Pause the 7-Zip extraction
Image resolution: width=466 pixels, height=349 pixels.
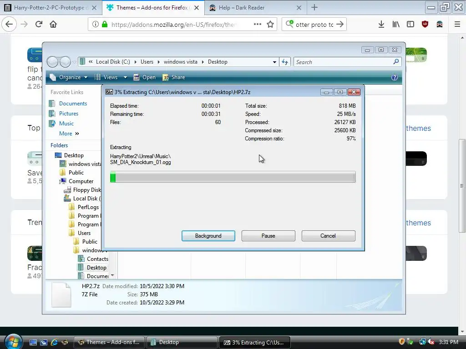(268, 236)
